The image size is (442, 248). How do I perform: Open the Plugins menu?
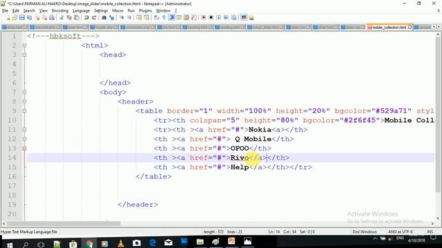tap(146, 11)
